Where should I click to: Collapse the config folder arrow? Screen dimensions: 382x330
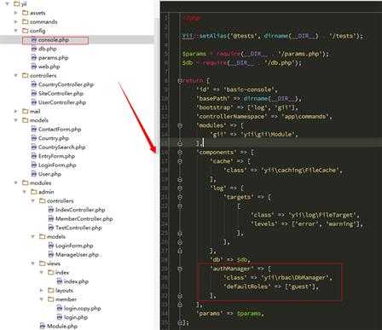pyautogui.click(x=16, y=31)
